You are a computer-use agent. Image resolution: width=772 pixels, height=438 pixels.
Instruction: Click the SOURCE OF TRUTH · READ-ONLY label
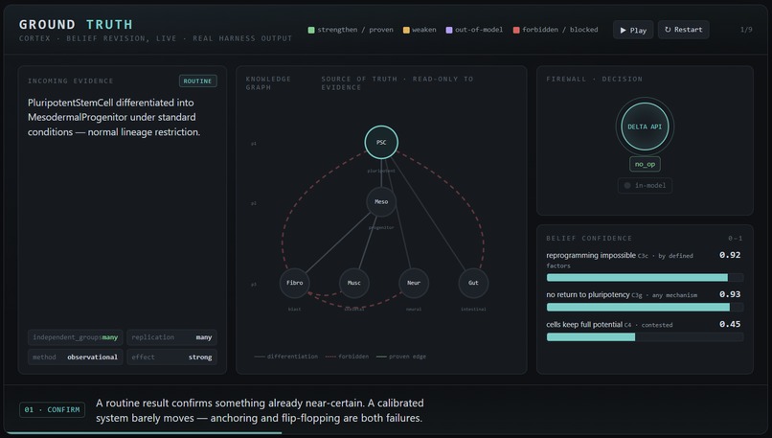397,82
